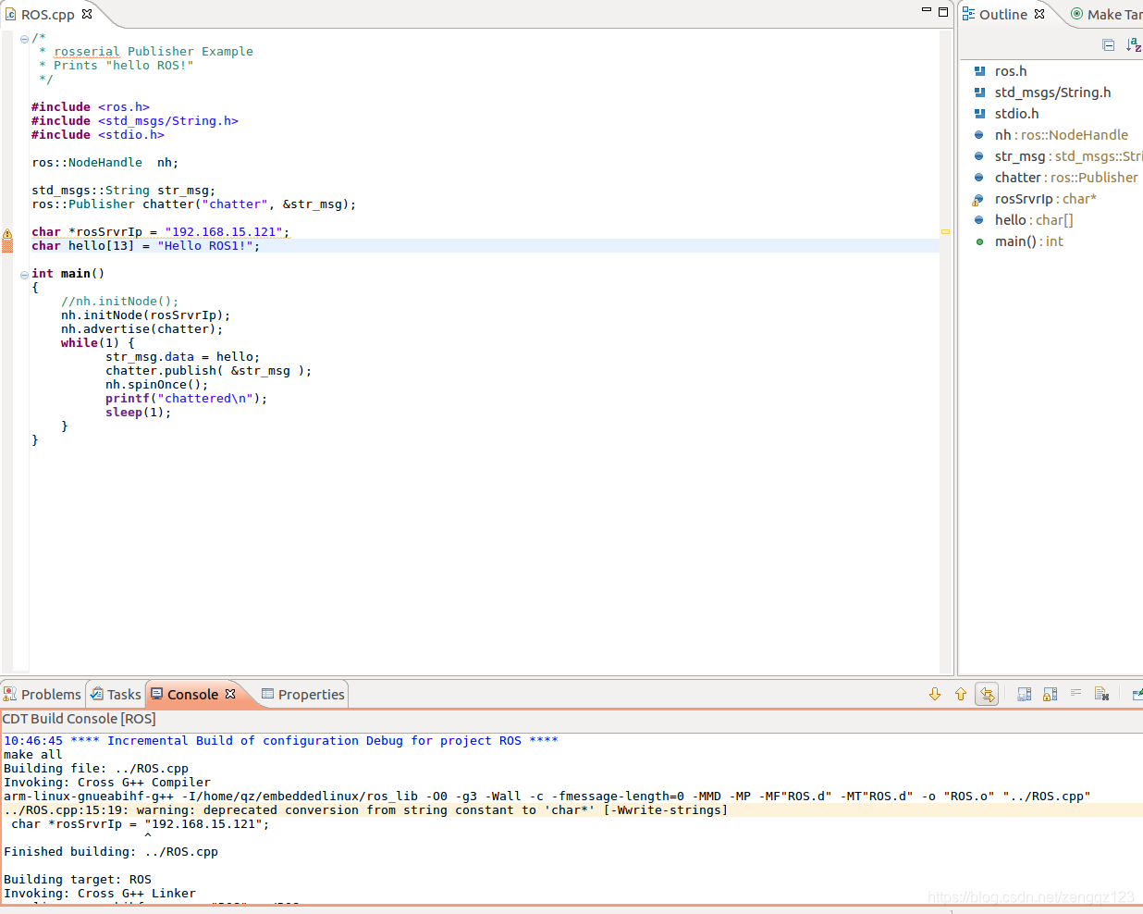Select chatter : ros::Publisher outline entry
Screen dimensions: 1143x914
point(1066,178)
